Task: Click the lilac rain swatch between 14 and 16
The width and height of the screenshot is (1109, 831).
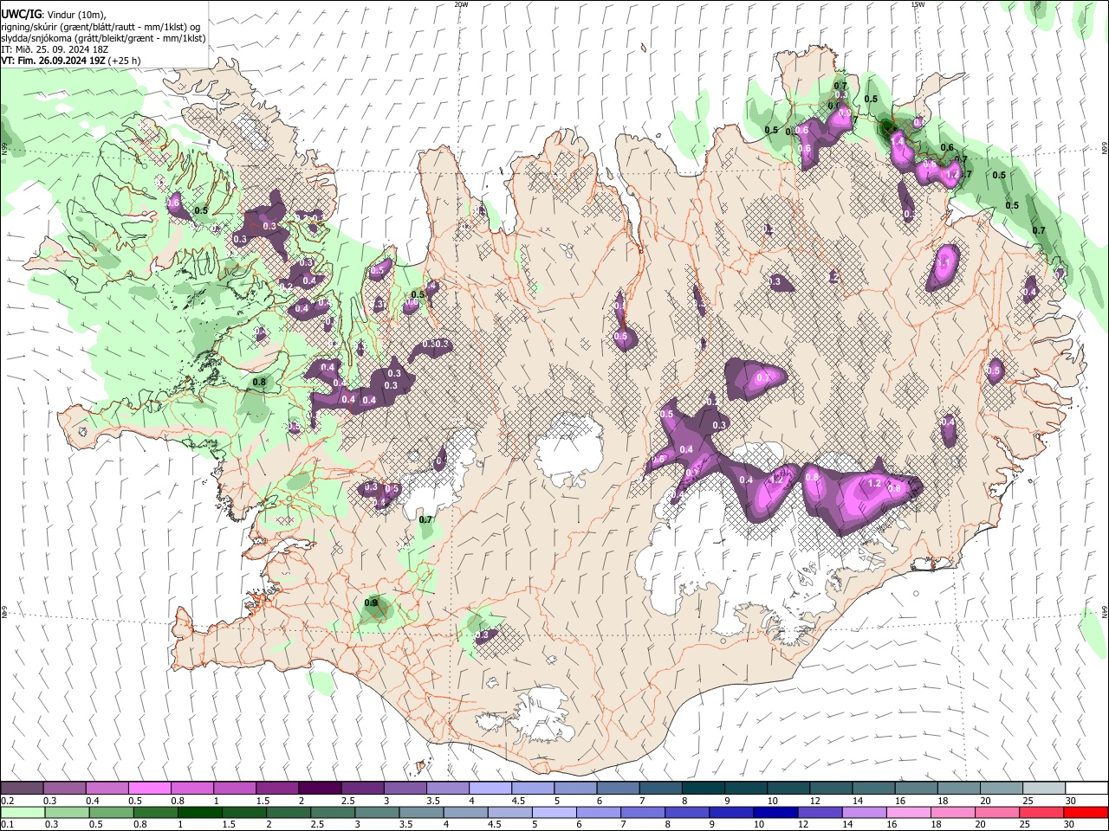Action: 864,813
